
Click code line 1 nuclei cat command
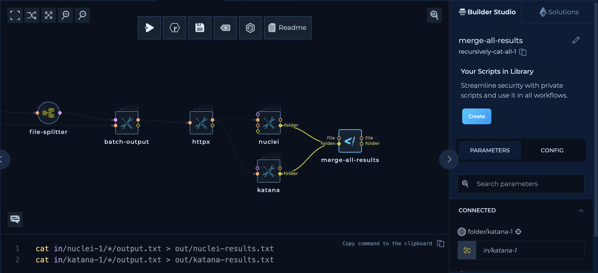[x=155, y=249]
